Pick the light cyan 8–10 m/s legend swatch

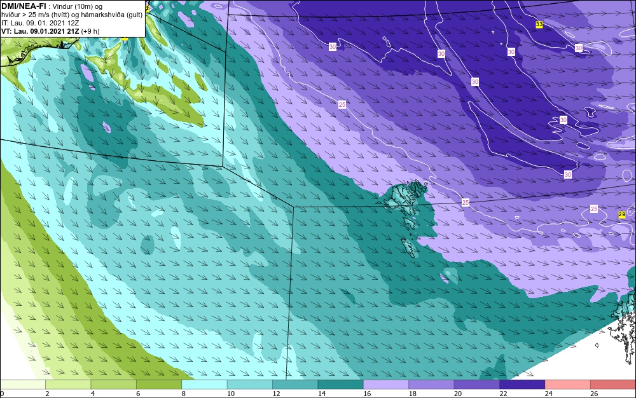tap(204, 385)
